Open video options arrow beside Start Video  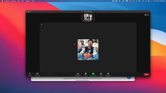(x=40, y=74)
